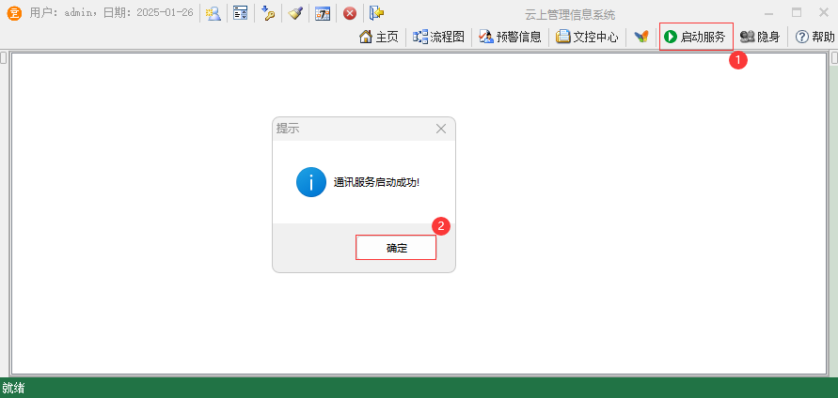Click the 隐身 stealth mode button

[x=759, y=37]
